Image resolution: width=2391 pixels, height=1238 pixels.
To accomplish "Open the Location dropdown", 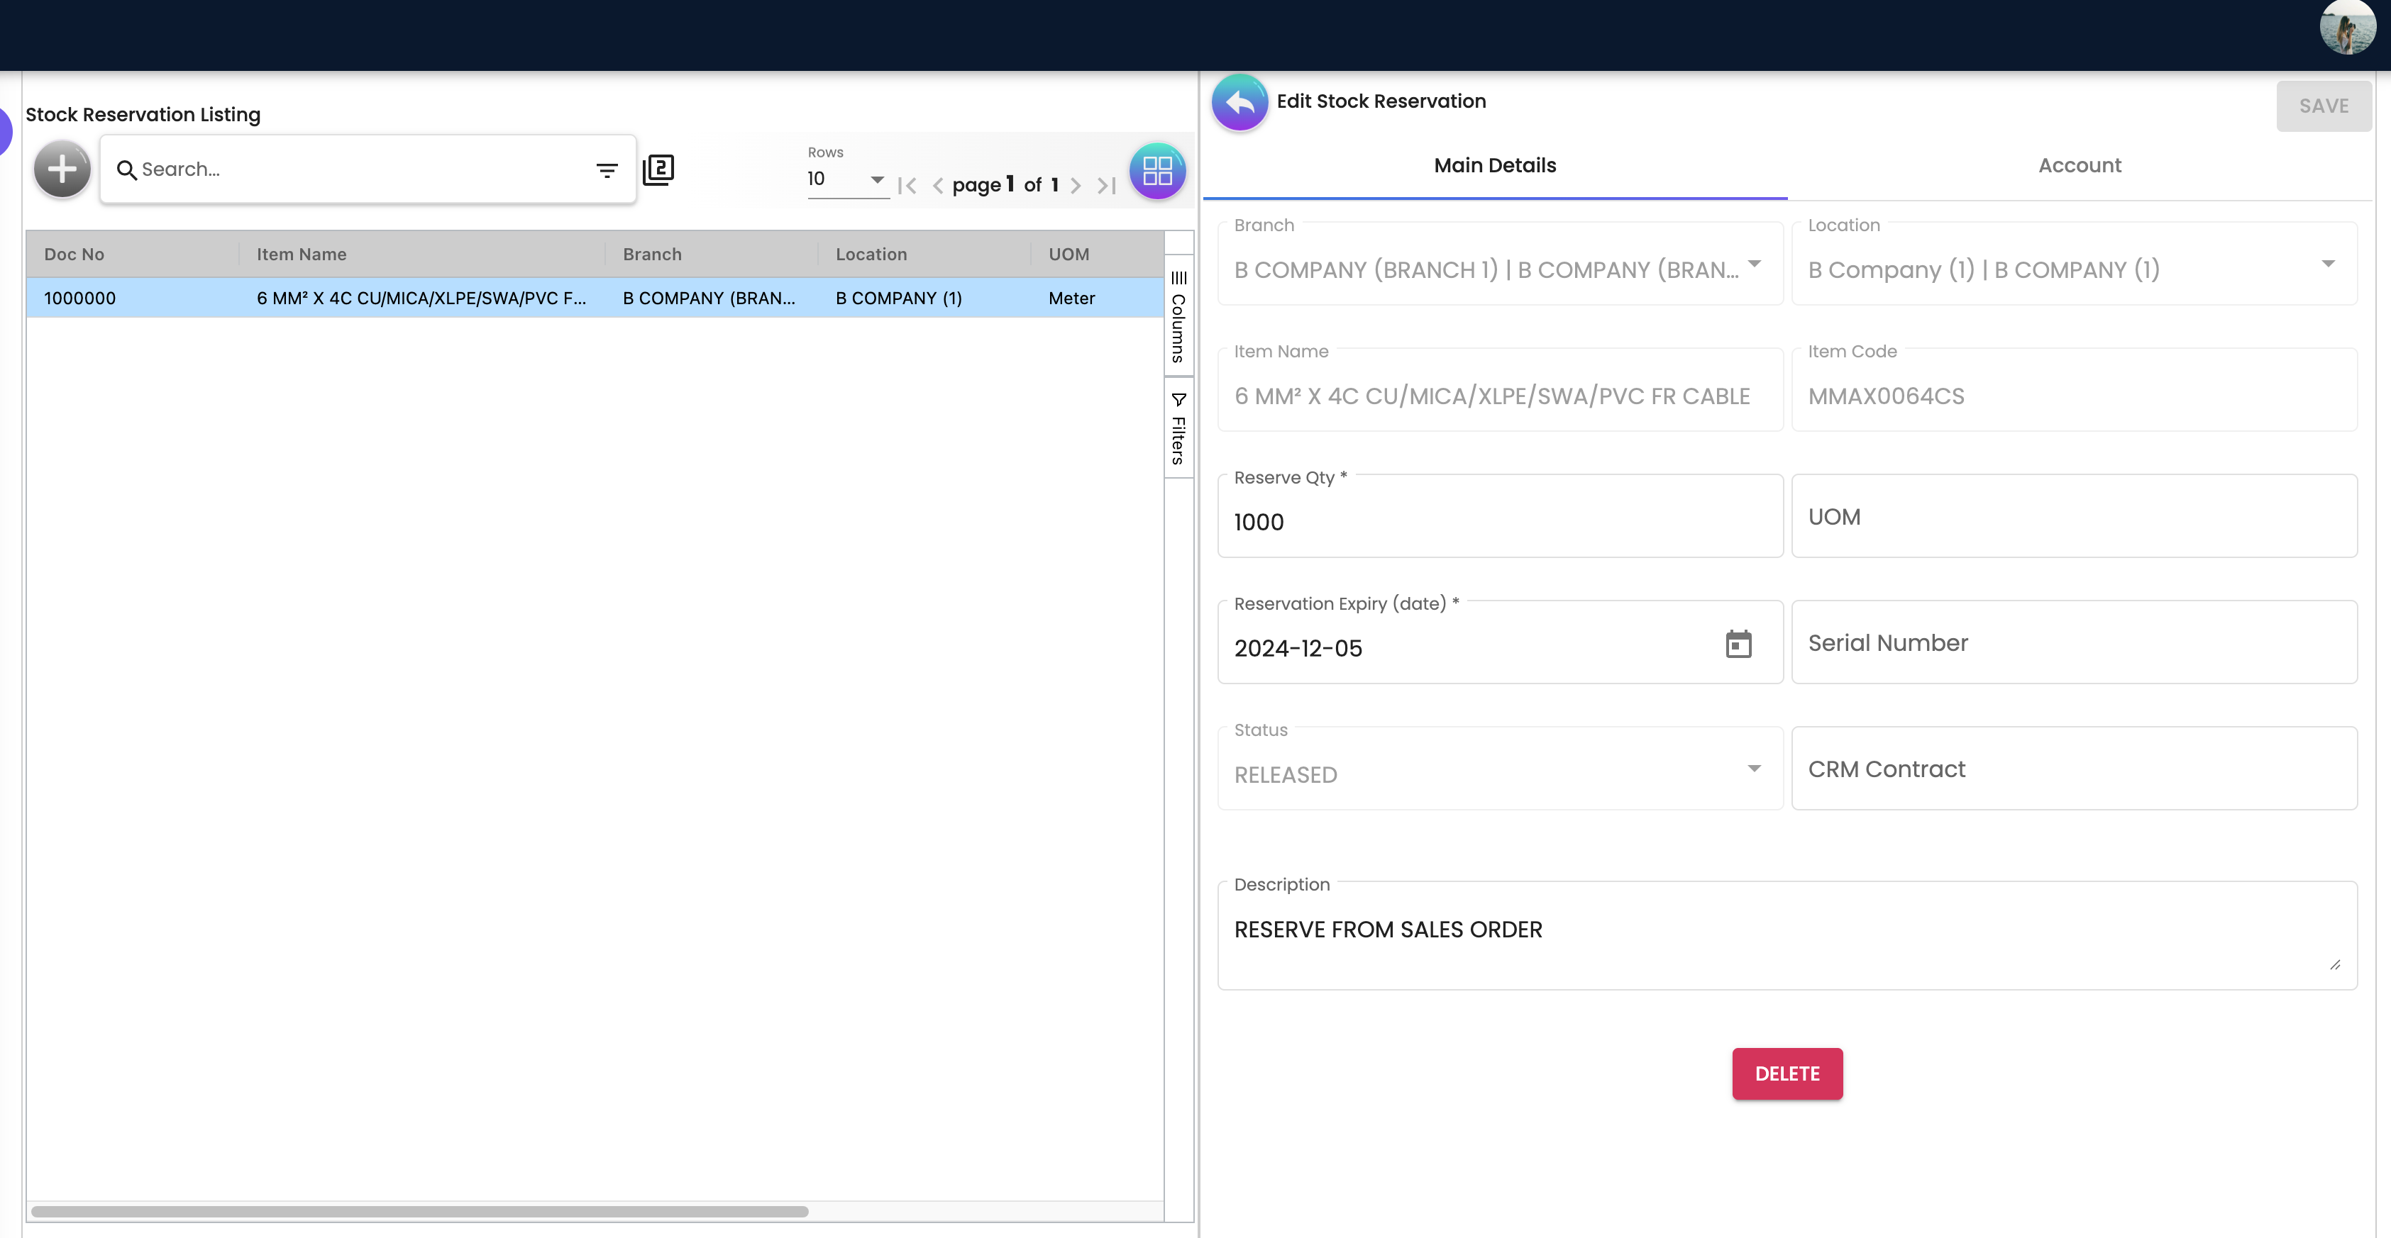I will point(2074,264).
